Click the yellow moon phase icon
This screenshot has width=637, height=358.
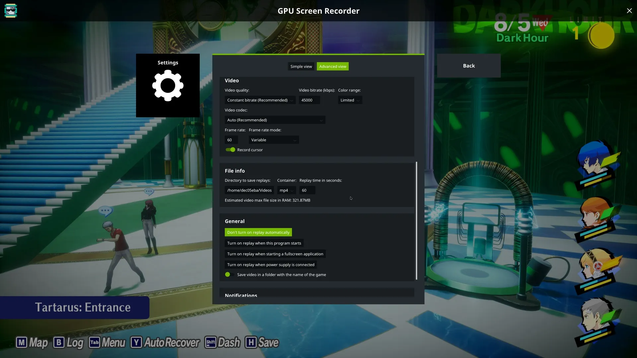coord(601,36)
